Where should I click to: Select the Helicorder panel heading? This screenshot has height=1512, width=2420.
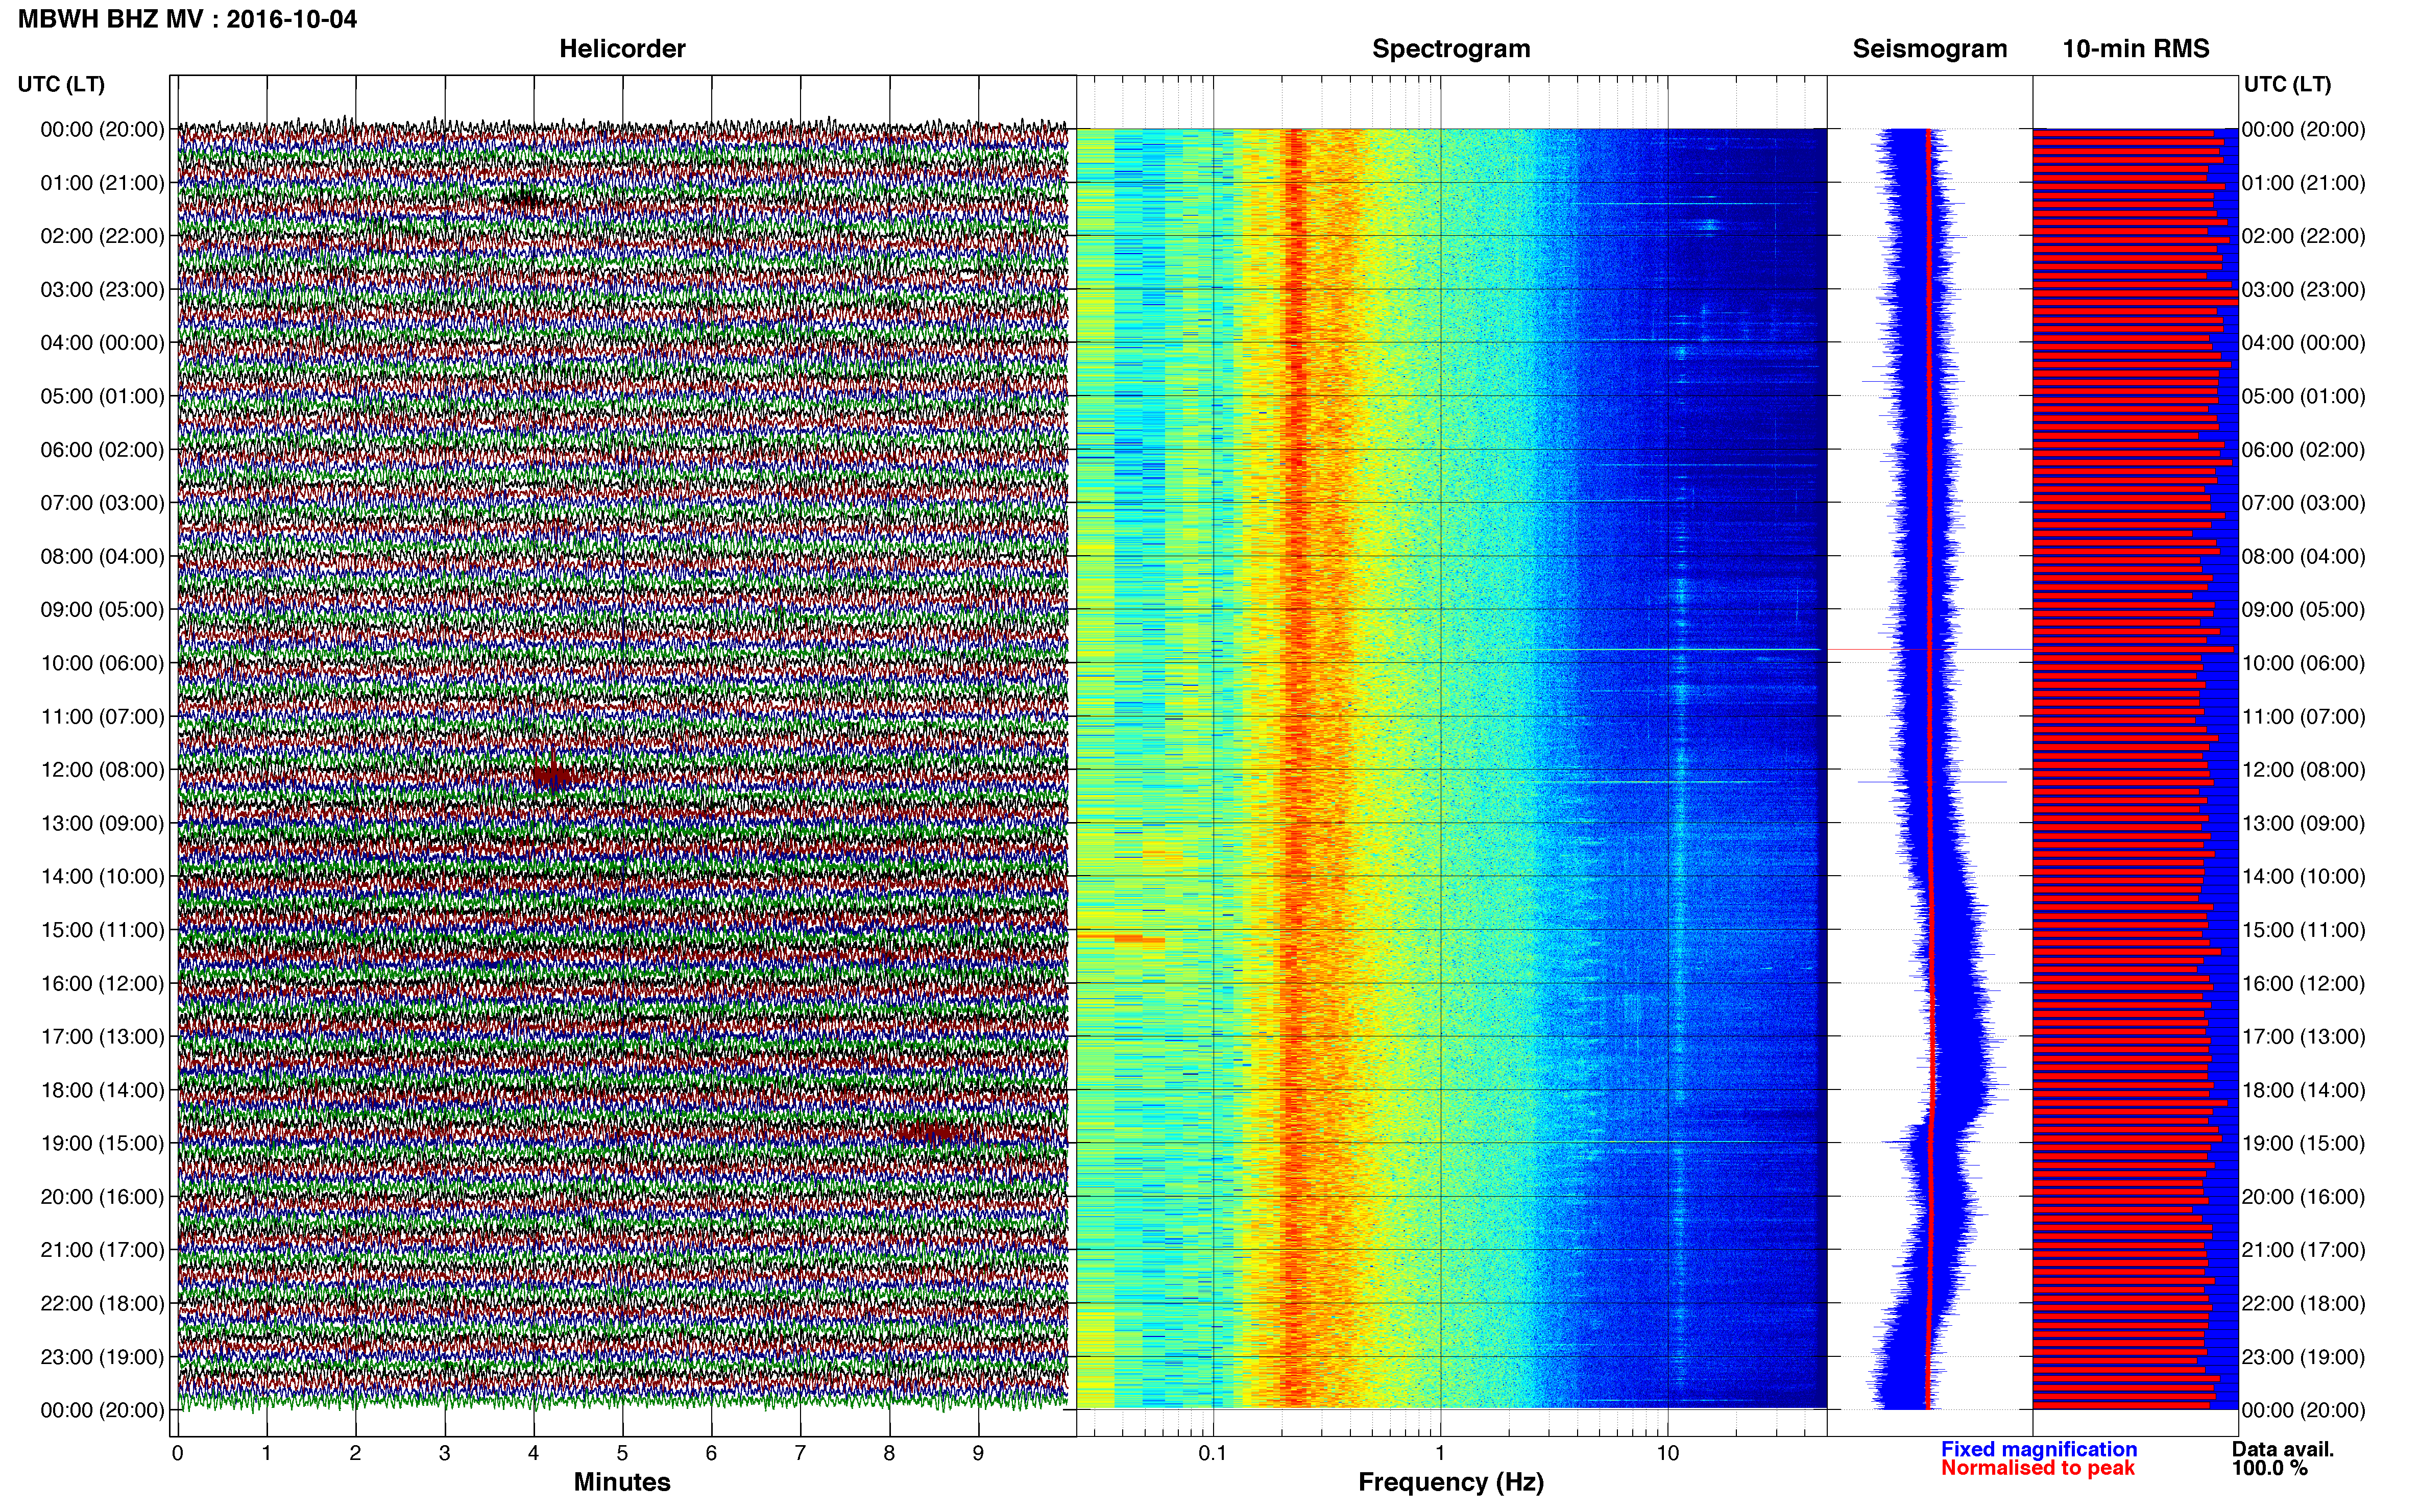click(x=622, y=49)
